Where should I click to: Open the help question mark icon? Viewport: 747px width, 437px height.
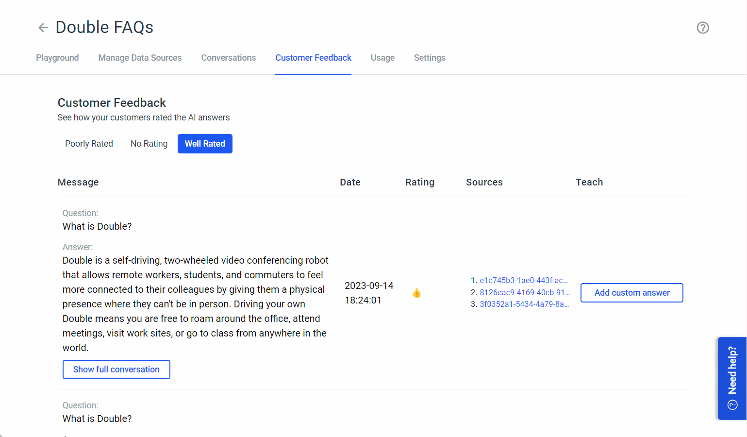pos(703,28)
